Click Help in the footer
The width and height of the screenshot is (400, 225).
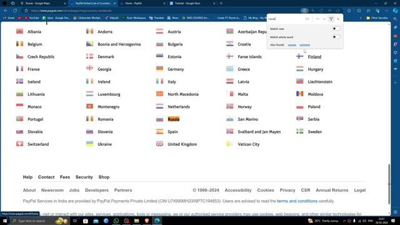click(27, 177)
